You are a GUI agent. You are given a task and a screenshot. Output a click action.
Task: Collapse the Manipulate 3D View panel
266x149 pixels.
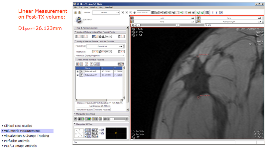pyautogui.click(x=101, y=124)
